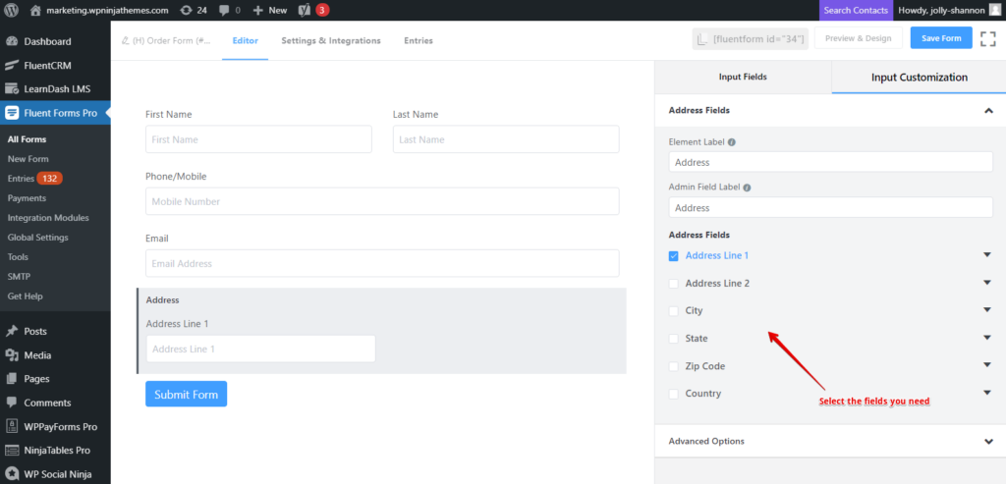Click the FluentCRM sidebar icon
Image resolution: width=1006 pixels, height=484 pixels.
pyautogui.click(x=12, y=66)
